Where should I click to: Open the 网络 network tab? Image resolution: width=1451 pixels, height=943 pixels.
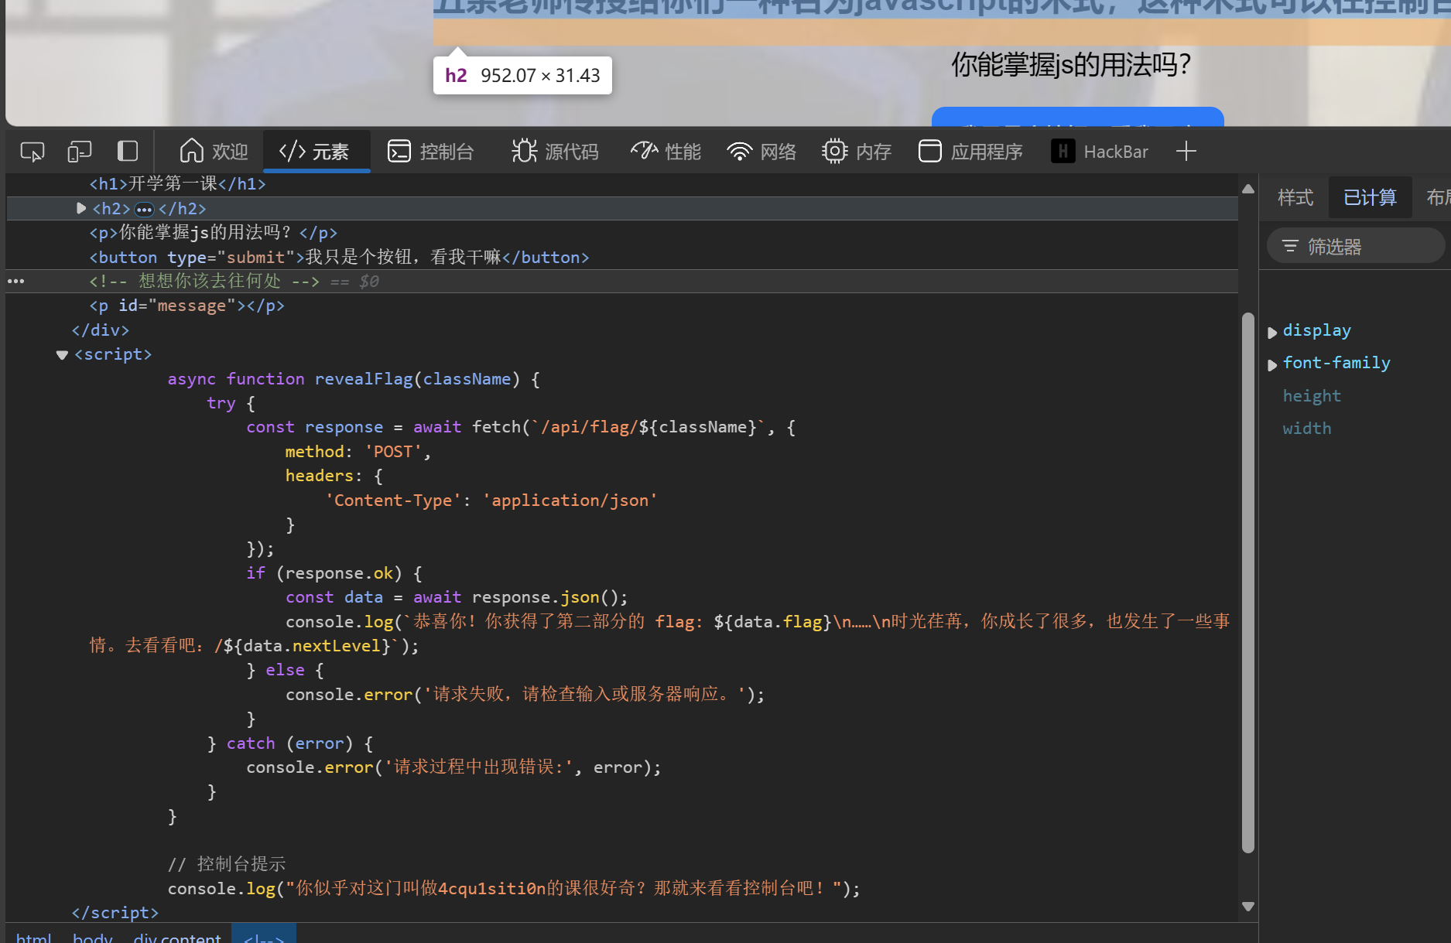coord(761,152)
